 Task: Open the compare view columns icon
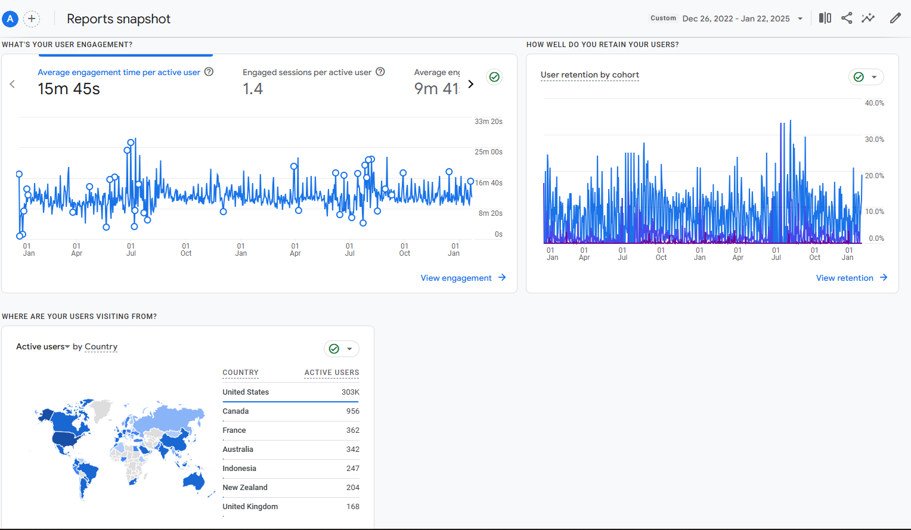[825, 18]
